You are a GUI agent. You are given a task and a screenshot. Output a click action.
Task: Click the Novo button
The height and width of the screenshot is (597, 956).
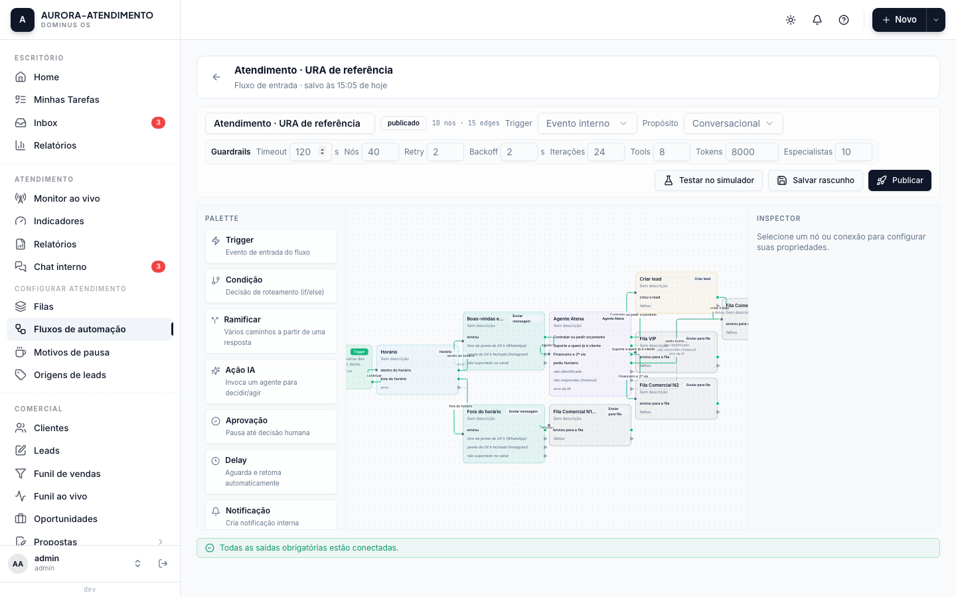click(x=899, y=20)
